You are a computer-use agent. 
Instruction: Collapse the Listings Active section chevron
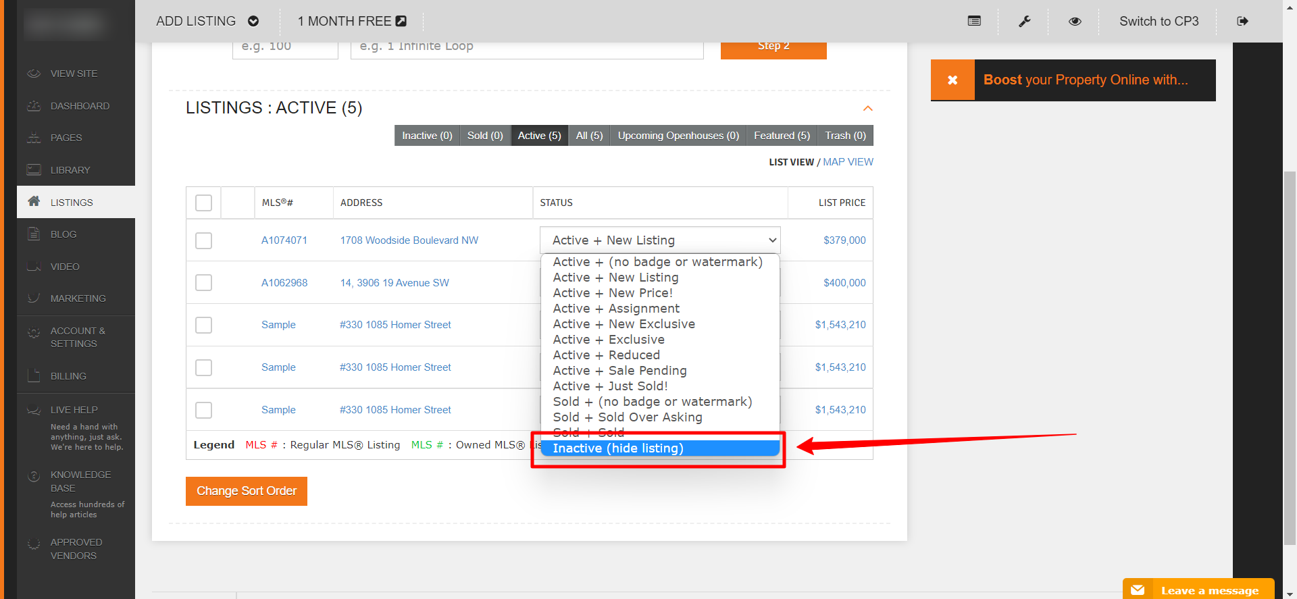[x=868, y=108]
